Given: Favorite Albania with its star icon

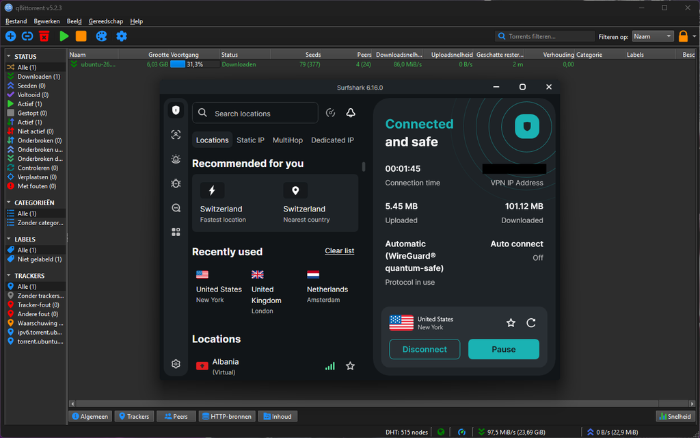Looking at the screenshot, I should tap(351, 366).
